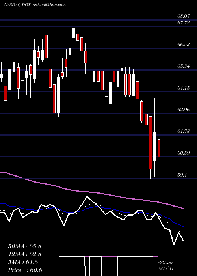Click the <<Live MACD label
The image size is (197, 276).
click(166, 266)
